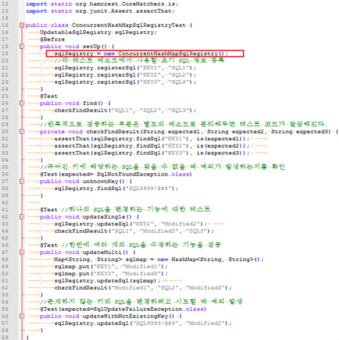
Task: Click "HashMap<String, String>()" on line 48
Action: (216, 259)
